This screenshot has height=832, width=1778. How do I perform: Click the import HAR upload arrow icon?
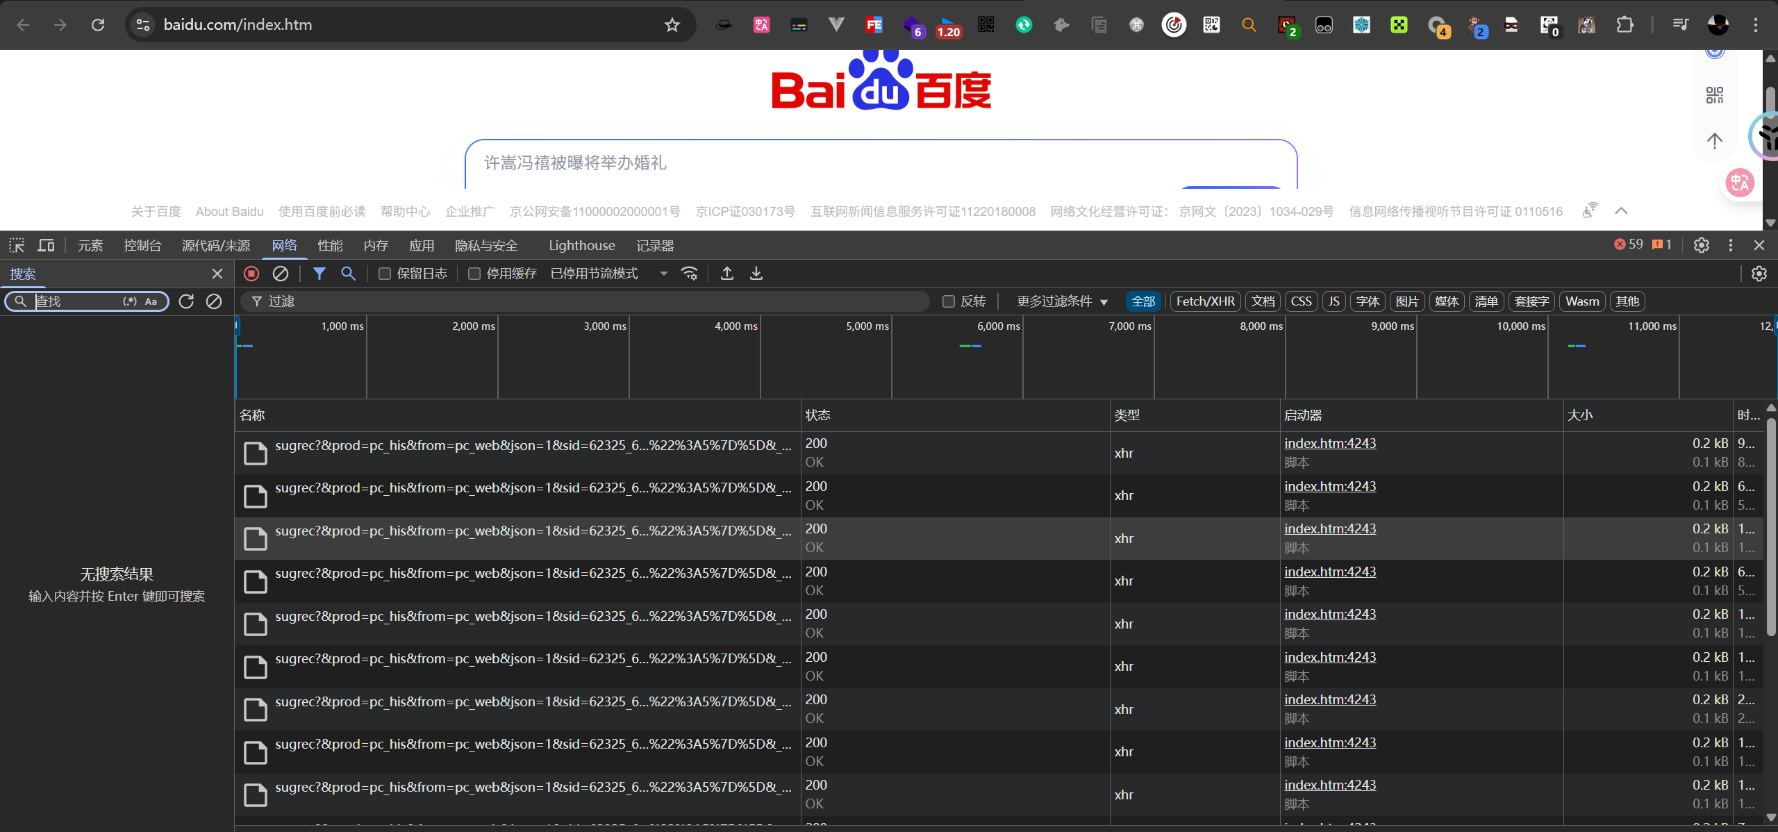coord(727,274)
